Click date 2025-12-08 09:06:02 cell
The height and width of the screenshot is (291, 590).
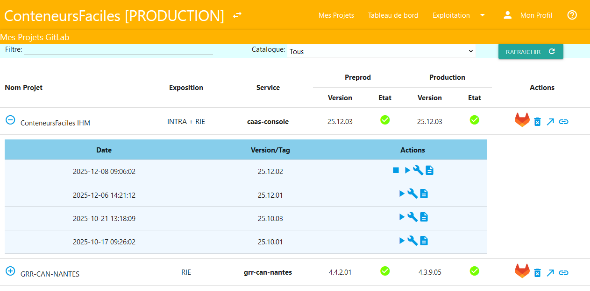tap(104, 172)
